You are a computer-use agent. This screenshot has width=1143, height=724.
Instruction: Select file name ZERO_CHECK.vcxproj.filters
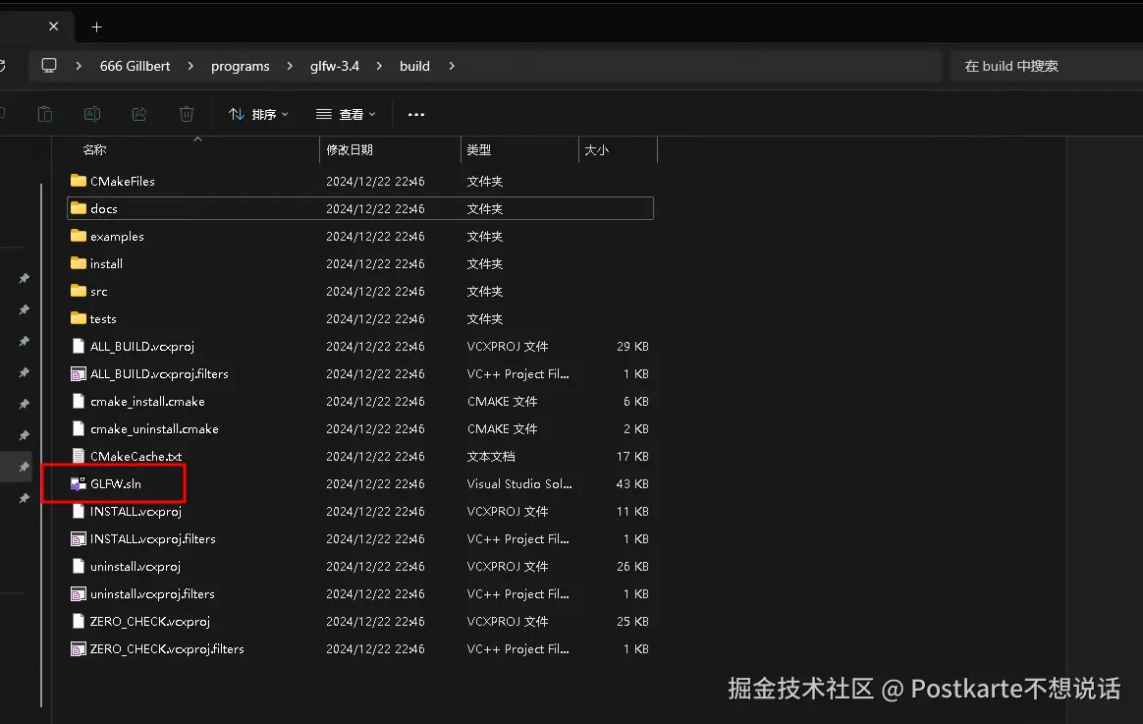tap(167, 649)
